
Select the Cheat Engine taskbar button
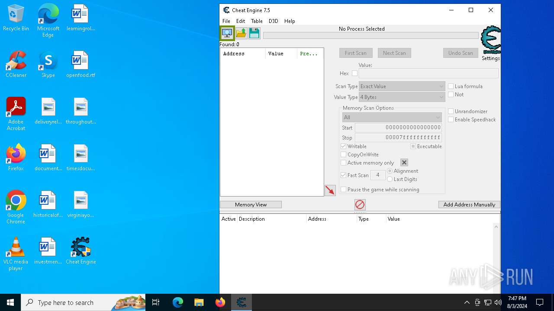click(x=241, y=302)
